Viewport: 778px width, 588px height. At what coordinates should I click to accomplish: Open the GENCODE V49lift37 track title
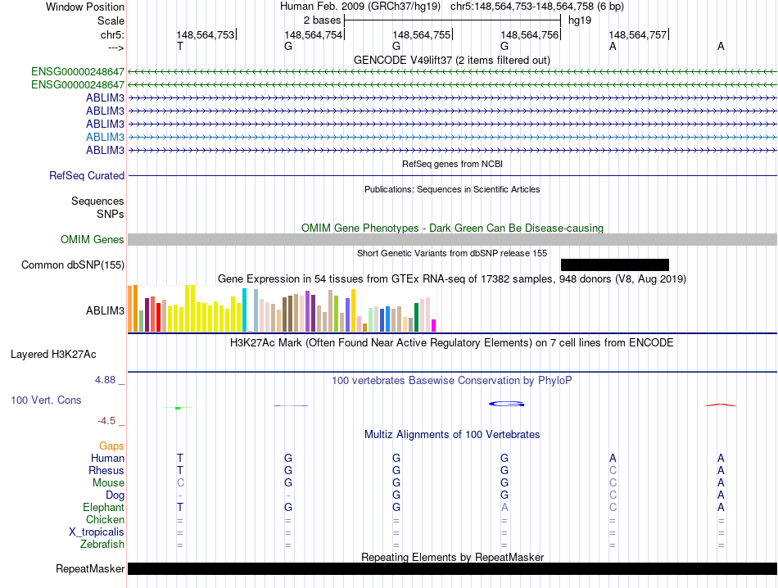[x=451, y=60]
